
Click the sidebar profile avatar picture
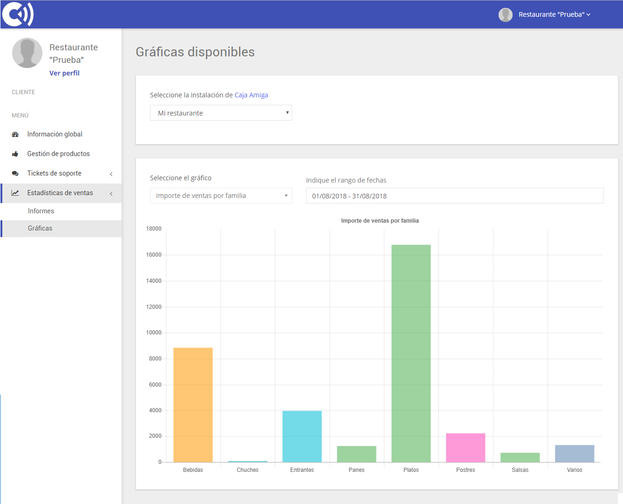(x=27, y=53)
